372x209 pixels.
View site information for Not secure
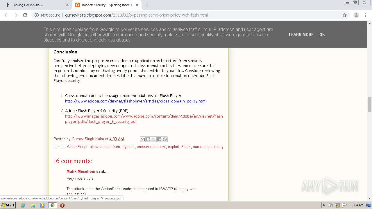pyautogui.click(x=47, y=15)
